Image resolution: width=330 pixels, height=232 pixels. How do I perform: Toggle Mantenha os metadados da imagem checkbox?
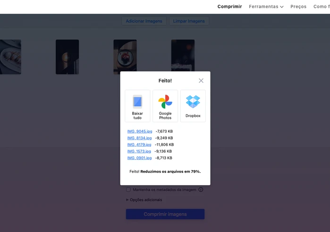point(128,190)
